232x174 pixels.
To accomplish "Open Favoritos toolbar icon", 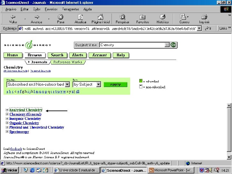I will tap(142, 17).
